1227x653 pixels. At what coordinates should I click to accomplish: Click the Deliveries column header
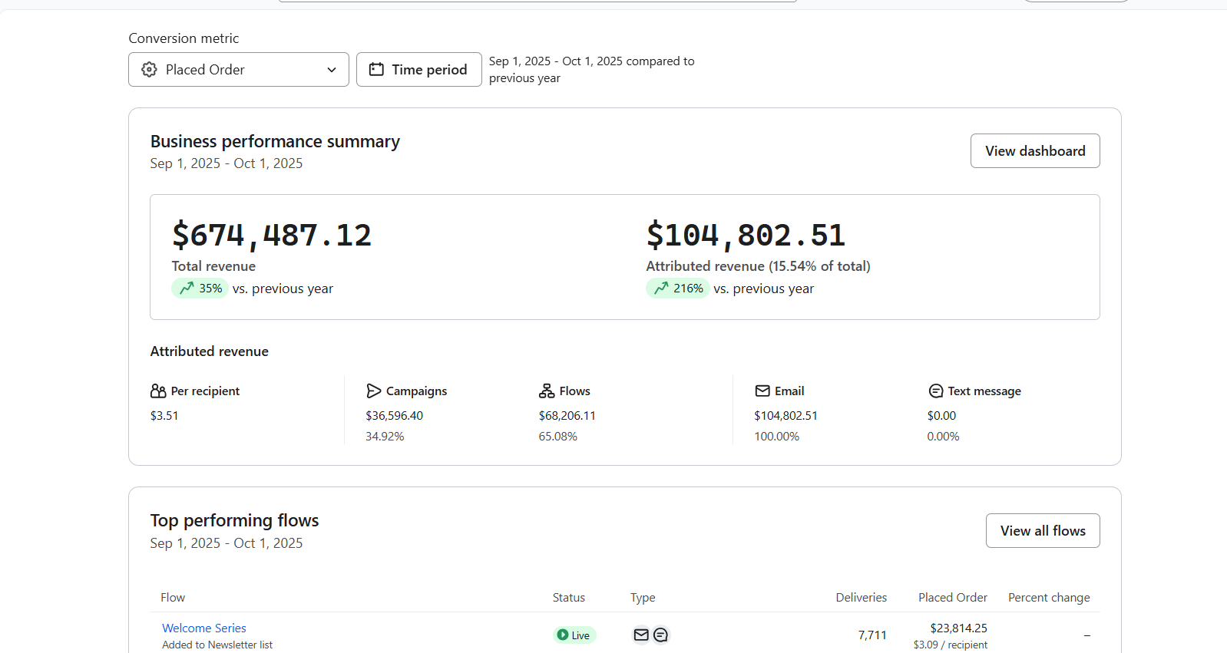tap(861, 598)
